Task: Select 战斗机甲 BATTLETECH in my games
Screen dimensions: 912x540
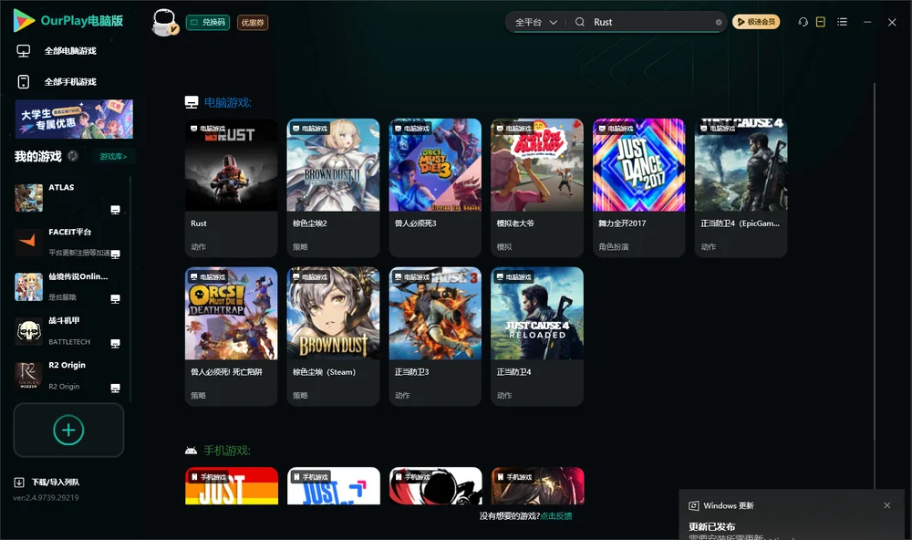Action: (x=70, y=331)
